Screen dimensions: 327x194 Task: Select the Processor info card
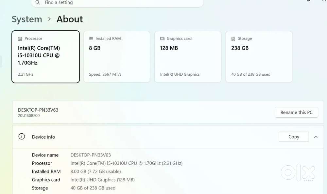pos(46,57)
